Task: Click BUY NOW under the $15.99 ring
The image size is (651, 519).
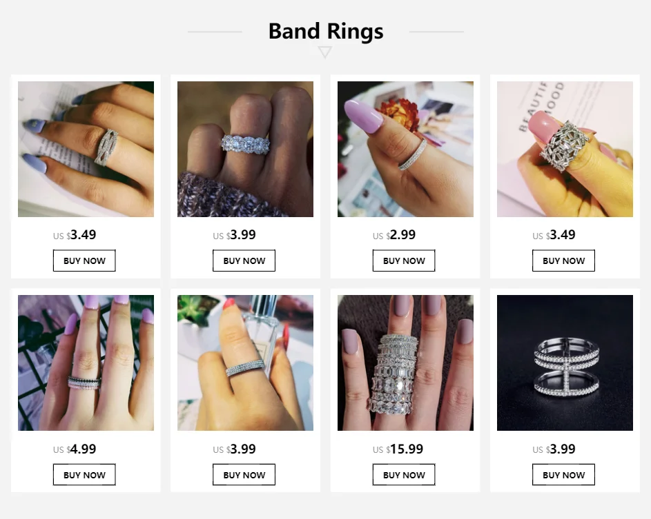Action: click(404, 475)
